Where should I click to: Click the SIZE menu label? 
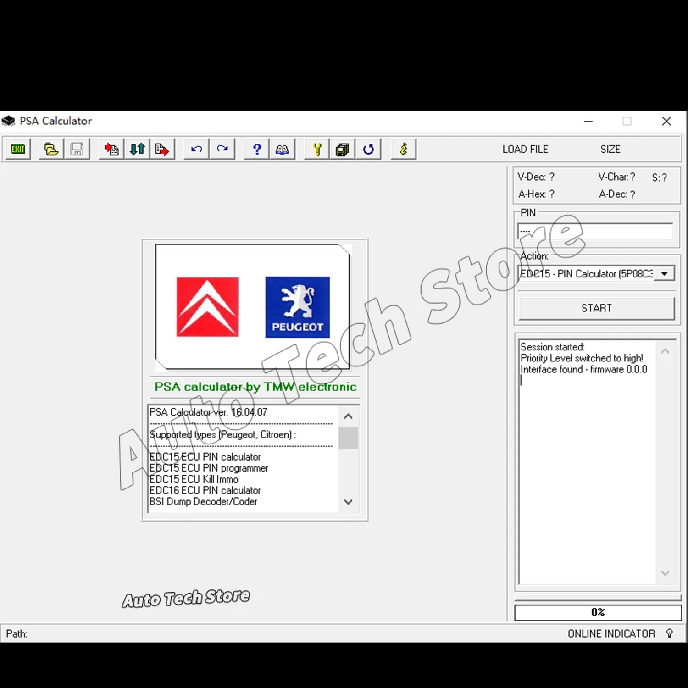pos(610,149)
